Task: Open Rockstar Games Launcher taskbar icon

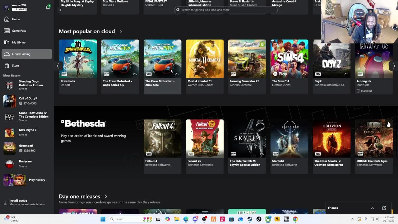Action: pyautogui.click(x=277, y=219)
